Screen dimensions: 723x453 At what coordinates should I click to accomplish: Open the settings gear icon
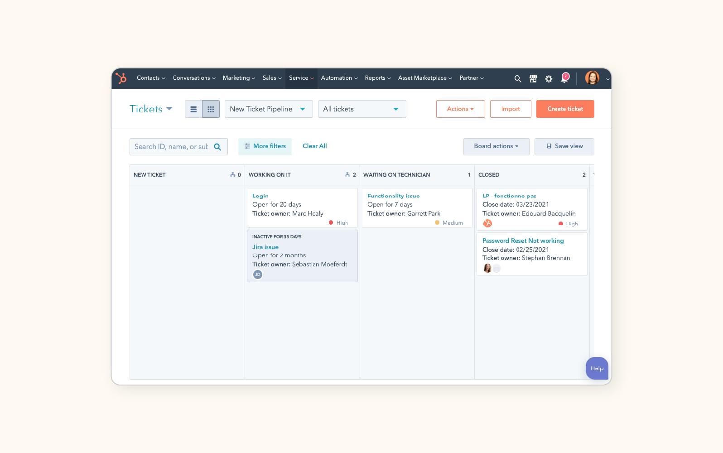point(549,79)
